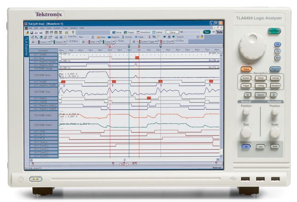The width and height of the screenshot is (297, 202).
Task: Toggle the Touch Screen Off hardware button
Action: 246,147
